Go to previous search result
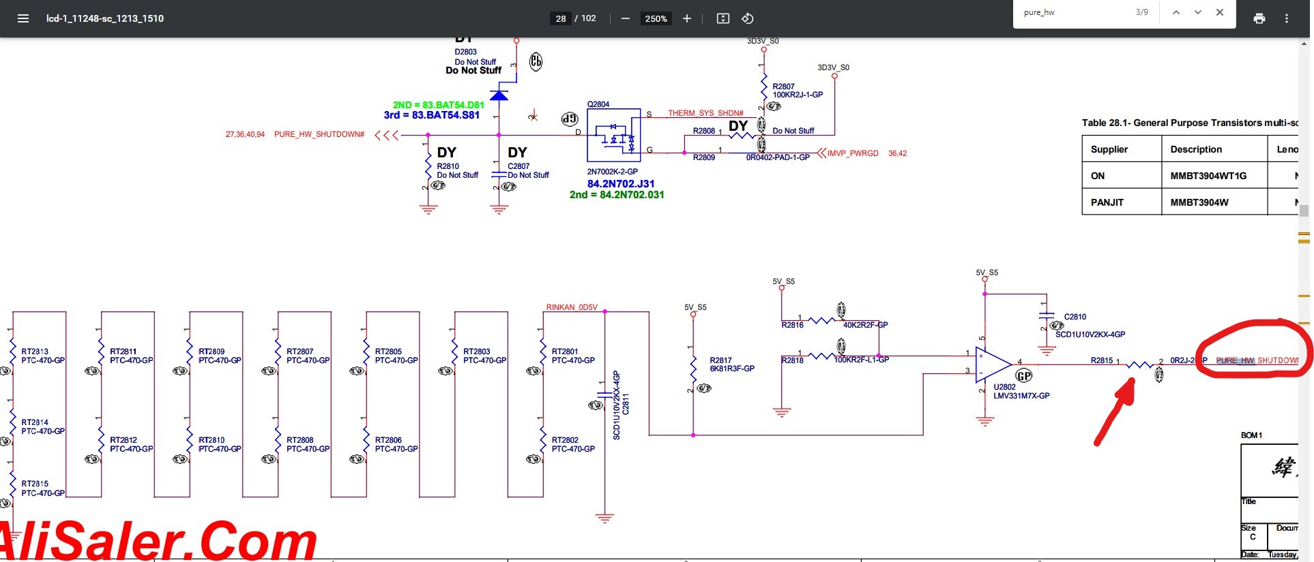Viewport: 1314px width, 562px height. [1176, 12]
